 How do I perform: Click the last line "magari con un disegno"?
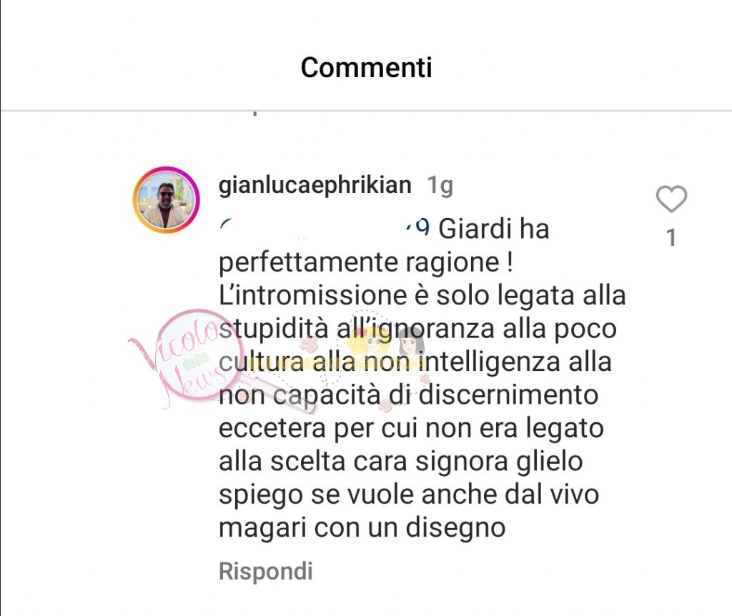click(362, 528)
